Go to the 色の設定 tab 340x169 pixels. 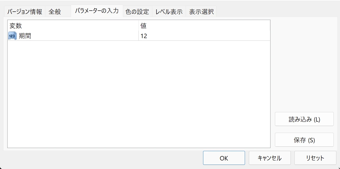click(137, 12)
